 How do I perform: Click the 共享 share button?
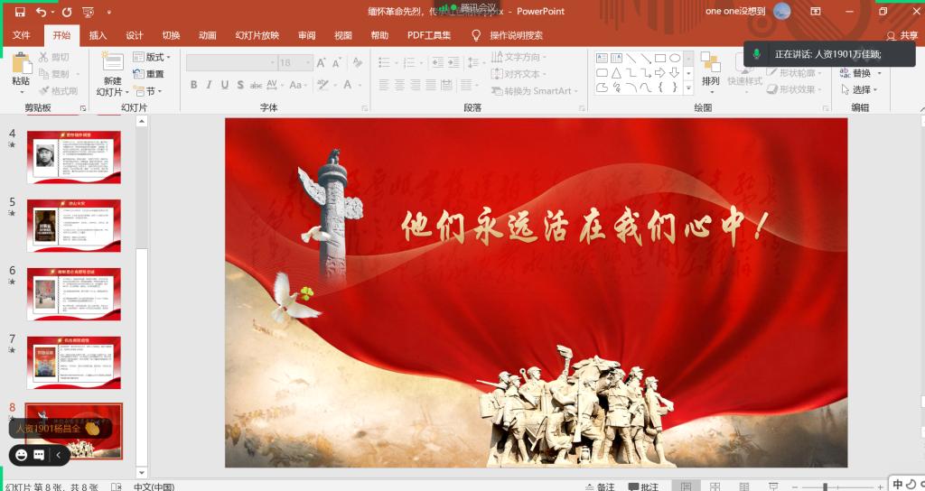tap(902, 36)
